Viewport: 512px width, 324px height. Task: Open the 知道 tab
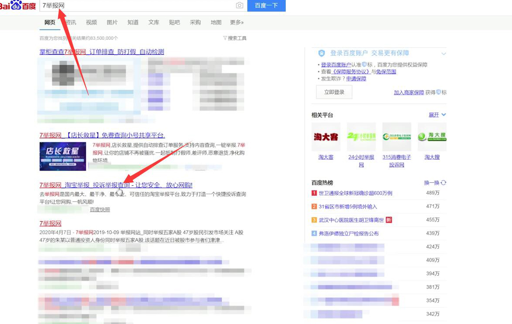(x=133, y=22)
